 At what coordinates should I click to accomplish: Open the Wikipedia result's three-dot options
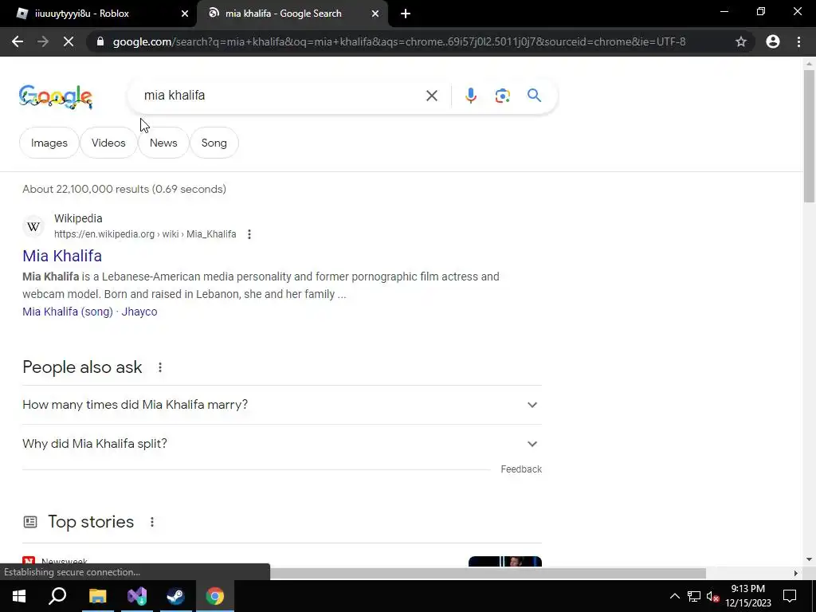pyautogui.click(x=249, y=234)
